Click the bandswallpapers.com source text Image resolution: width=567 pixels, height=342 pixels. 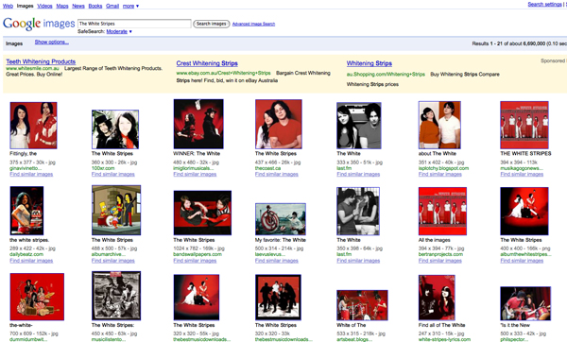[x=198, y=254]
